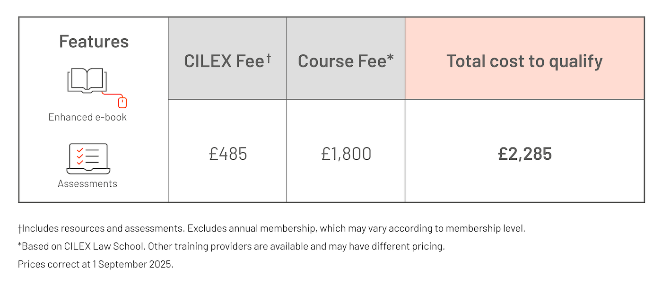Image resolution: width=662 pixels, height=294 pixels.
Task: Click the dagger starting the first footnote
Action: point(20,229)
